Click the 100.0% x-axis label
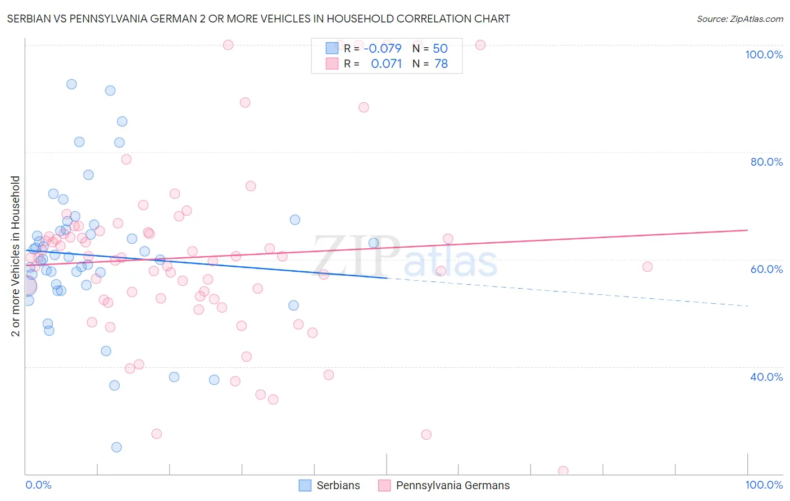790x501 pixels. pos(764,485)
